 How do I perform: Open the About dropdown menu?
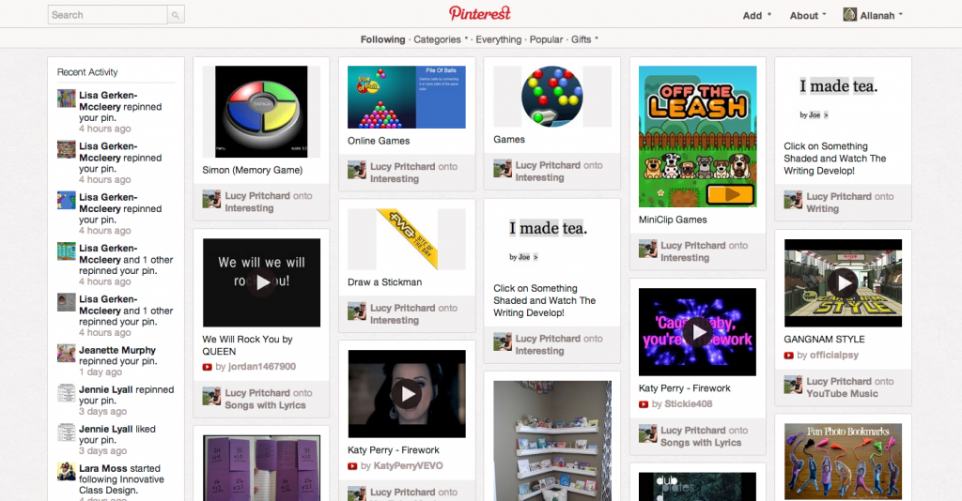[808, 15]
